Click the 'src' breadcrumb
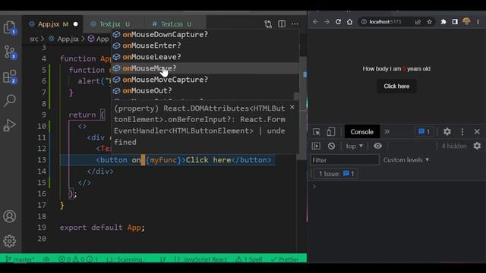The image size is (486, 273). [x=34, y=39]
